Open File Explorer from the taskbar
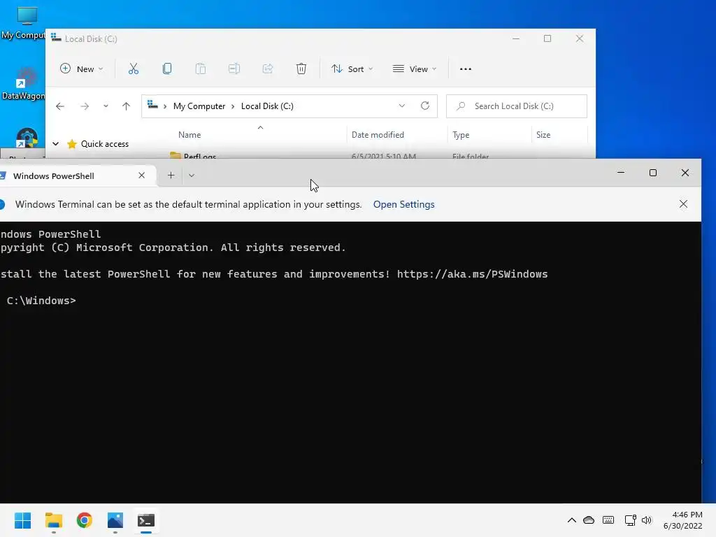The image size is (716, 537). (53, 520)
